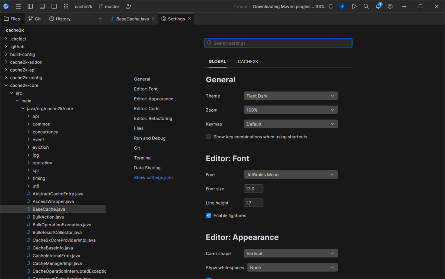The image size is (445, 279).
Task: Jump to Data Sharing settings section
Action: (147, 168)
